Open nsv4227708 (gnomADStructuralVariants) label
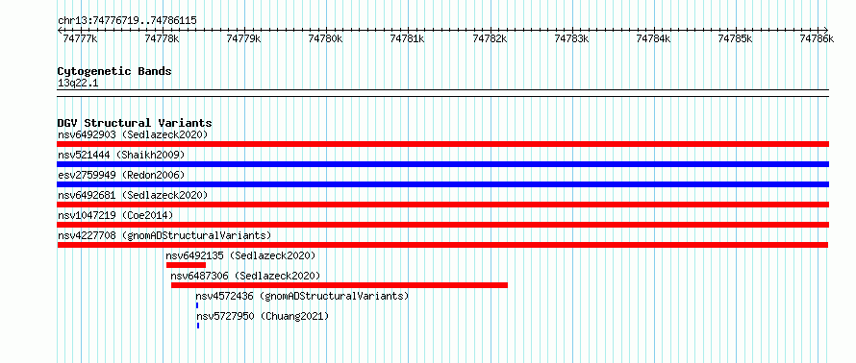The width and height of the screenshot is (856, 363). coord(164,235)
